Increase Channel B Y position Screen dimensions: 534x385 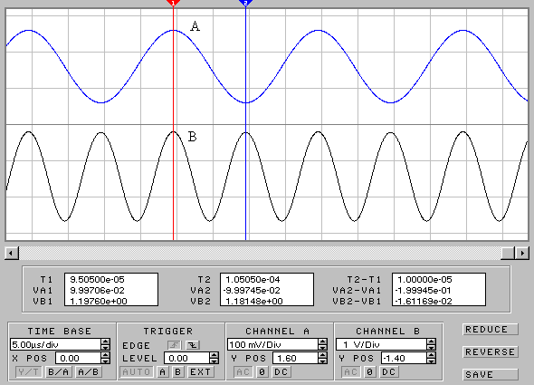click(x=431, y=355)
